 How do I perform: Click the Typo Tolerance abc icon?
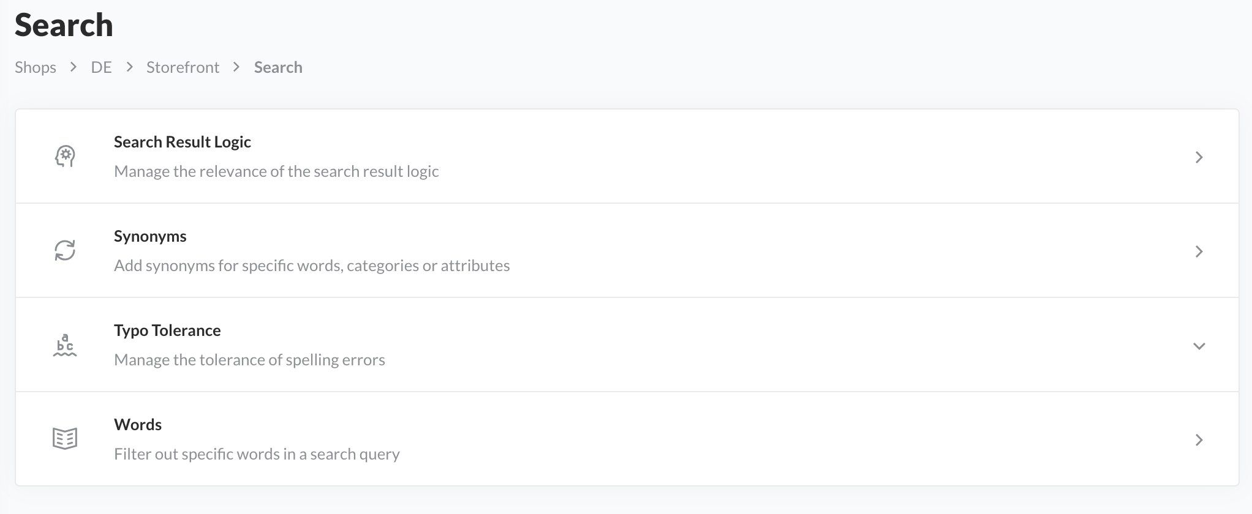pos(65,345)
